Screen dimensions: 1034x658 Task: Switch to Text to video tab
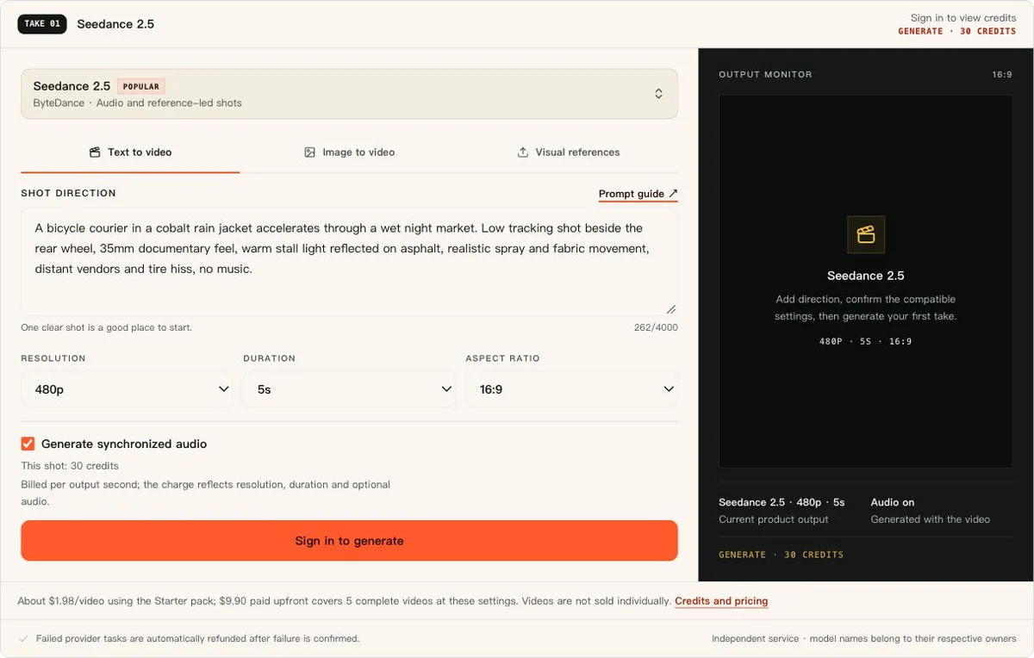point(130,152)
